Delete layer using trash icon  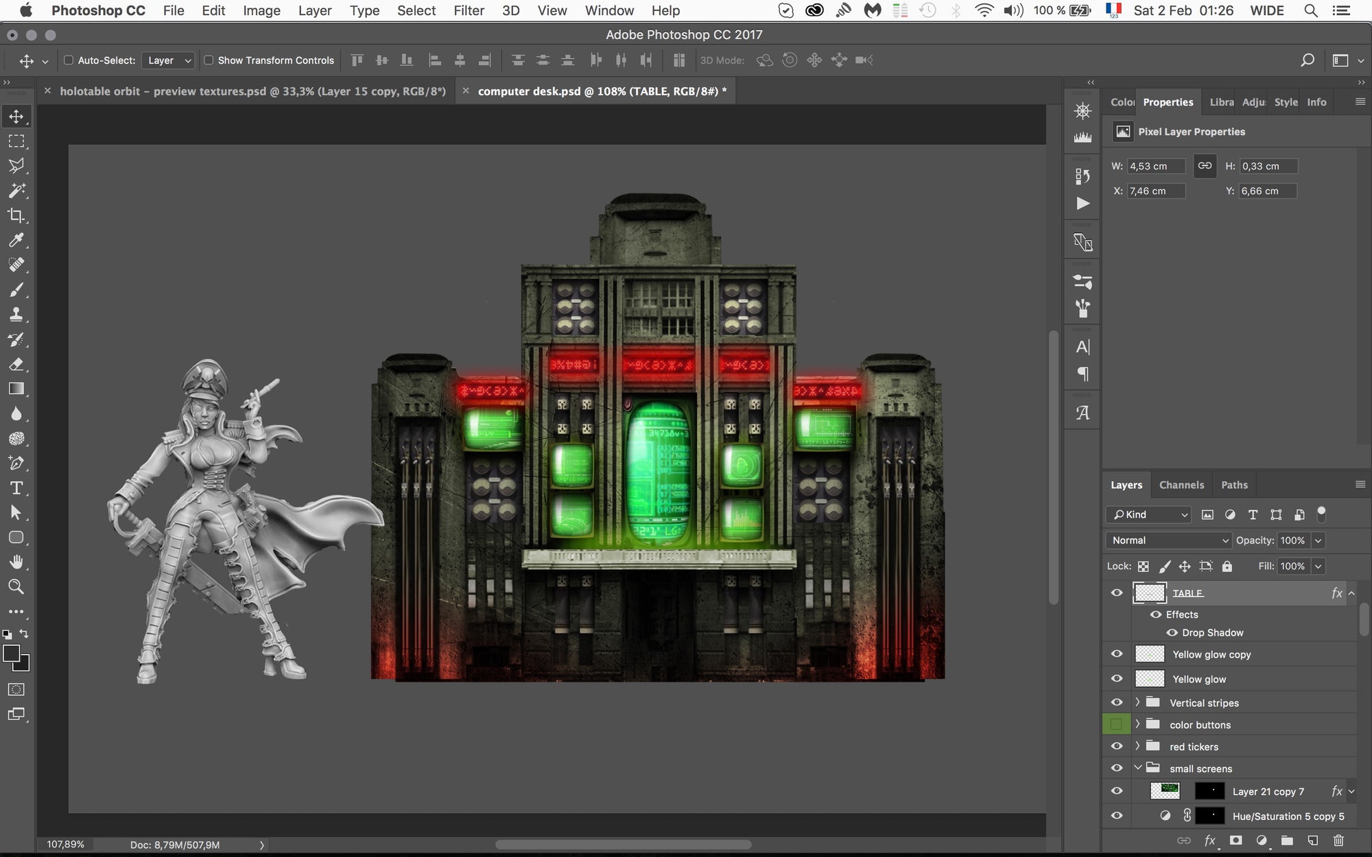[1338, 841]
